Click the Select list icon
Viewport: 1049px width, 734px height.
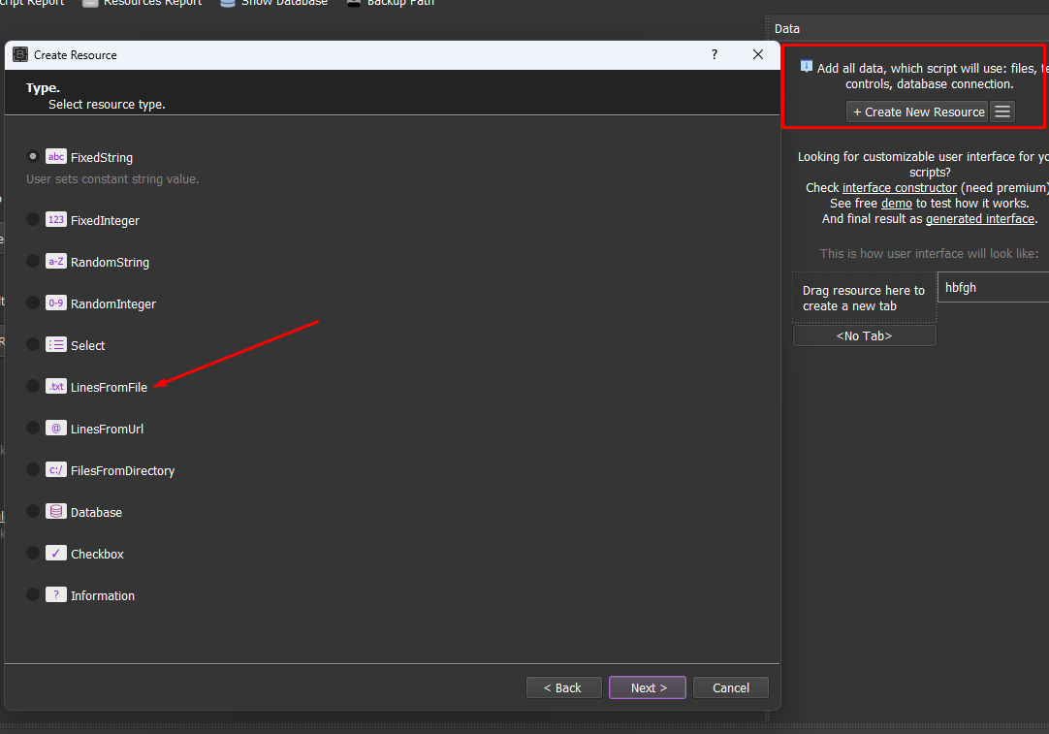tap(56, 345)
